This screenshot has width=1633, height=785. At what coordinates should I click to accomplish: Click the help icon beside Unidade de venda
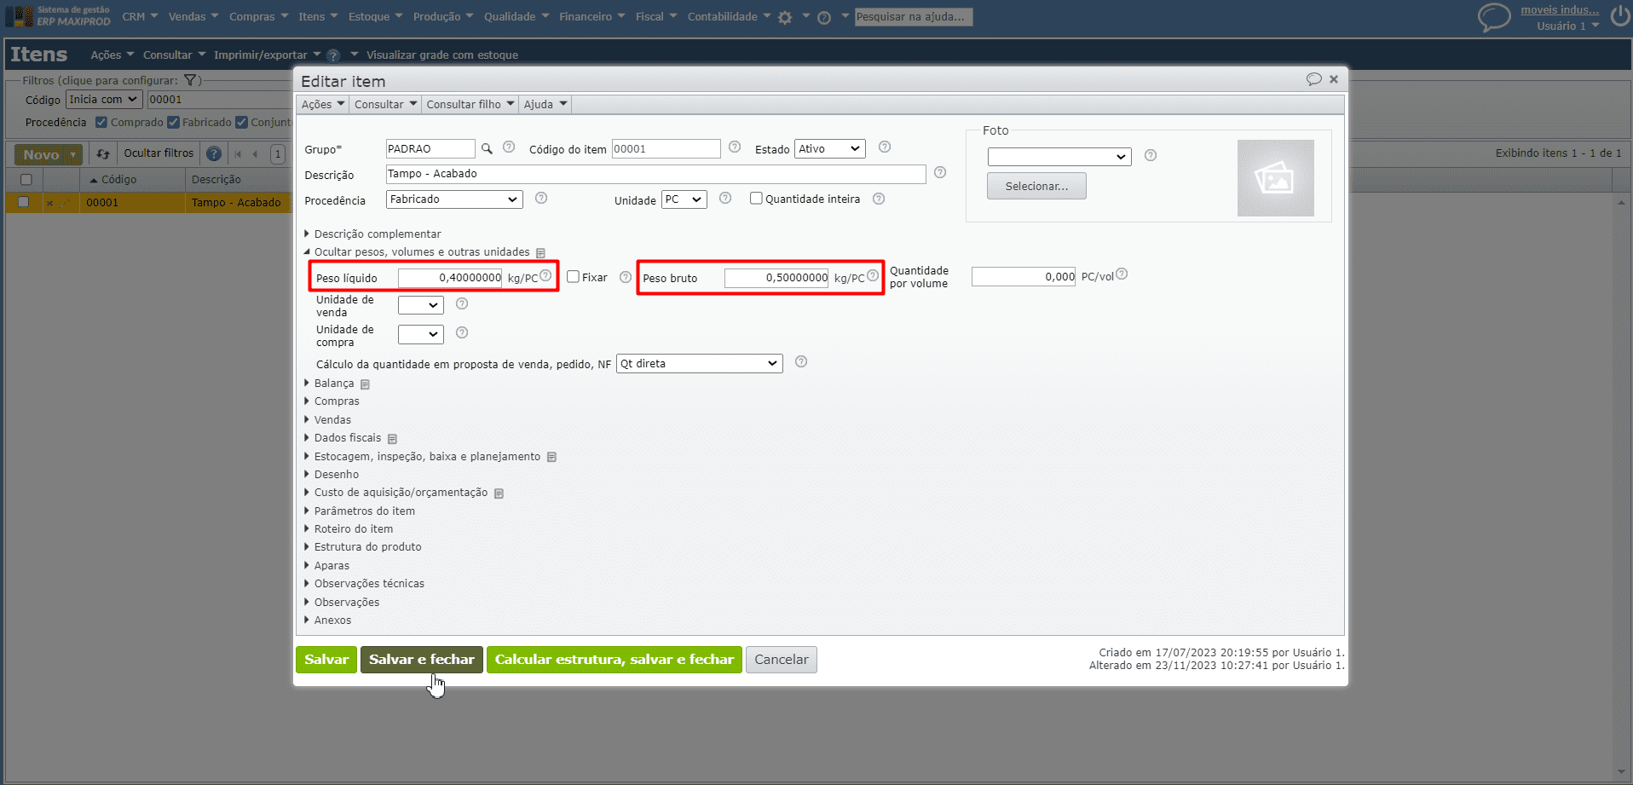tap(462, 303)
